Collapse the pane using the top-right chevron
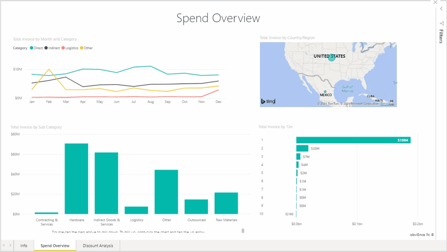Image resolution: width=447 pixels, height=252 pixels. [441, 8]
